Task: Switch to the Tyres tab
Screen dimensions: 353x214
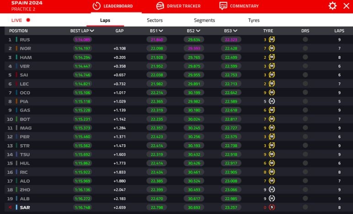Action: (x=254, y=20)
